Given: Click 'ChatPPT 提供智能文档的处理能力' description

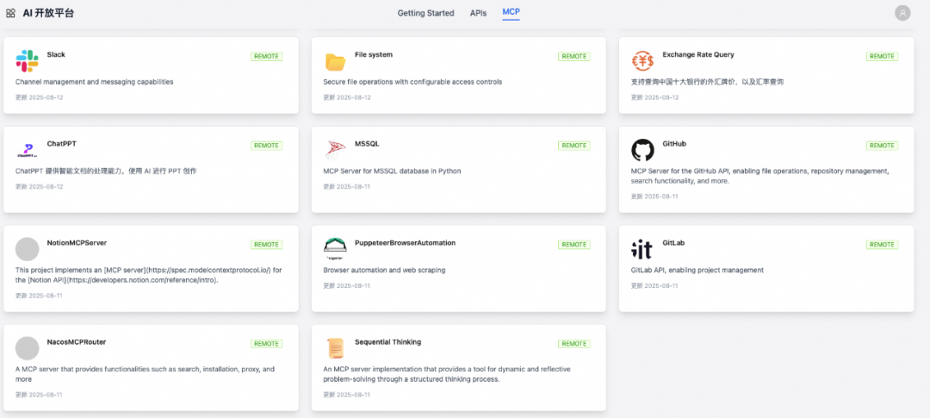Looking at the screenshot, I should point(106,171).
